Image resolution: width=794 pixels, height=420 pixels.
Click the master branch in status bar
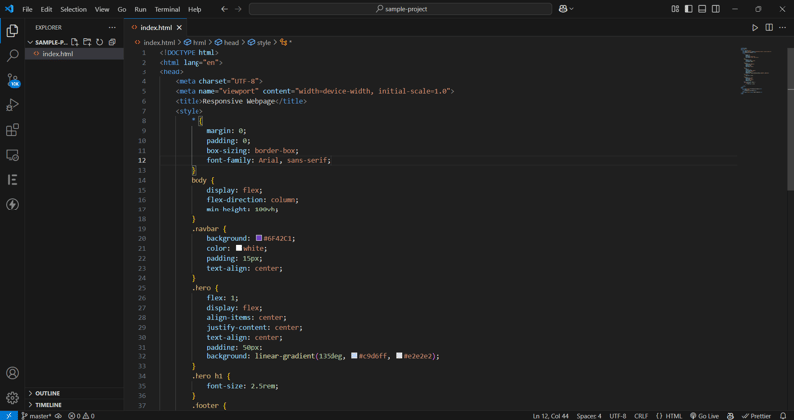[37, 416]
